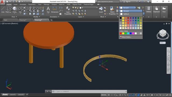Toggle layer 0 on/off light bulb
This screenshot has height=97, width=172.
(x=73, y=8)
